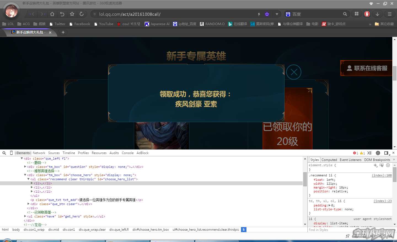Collapse the ul choose_hero_list tree node

28,179
